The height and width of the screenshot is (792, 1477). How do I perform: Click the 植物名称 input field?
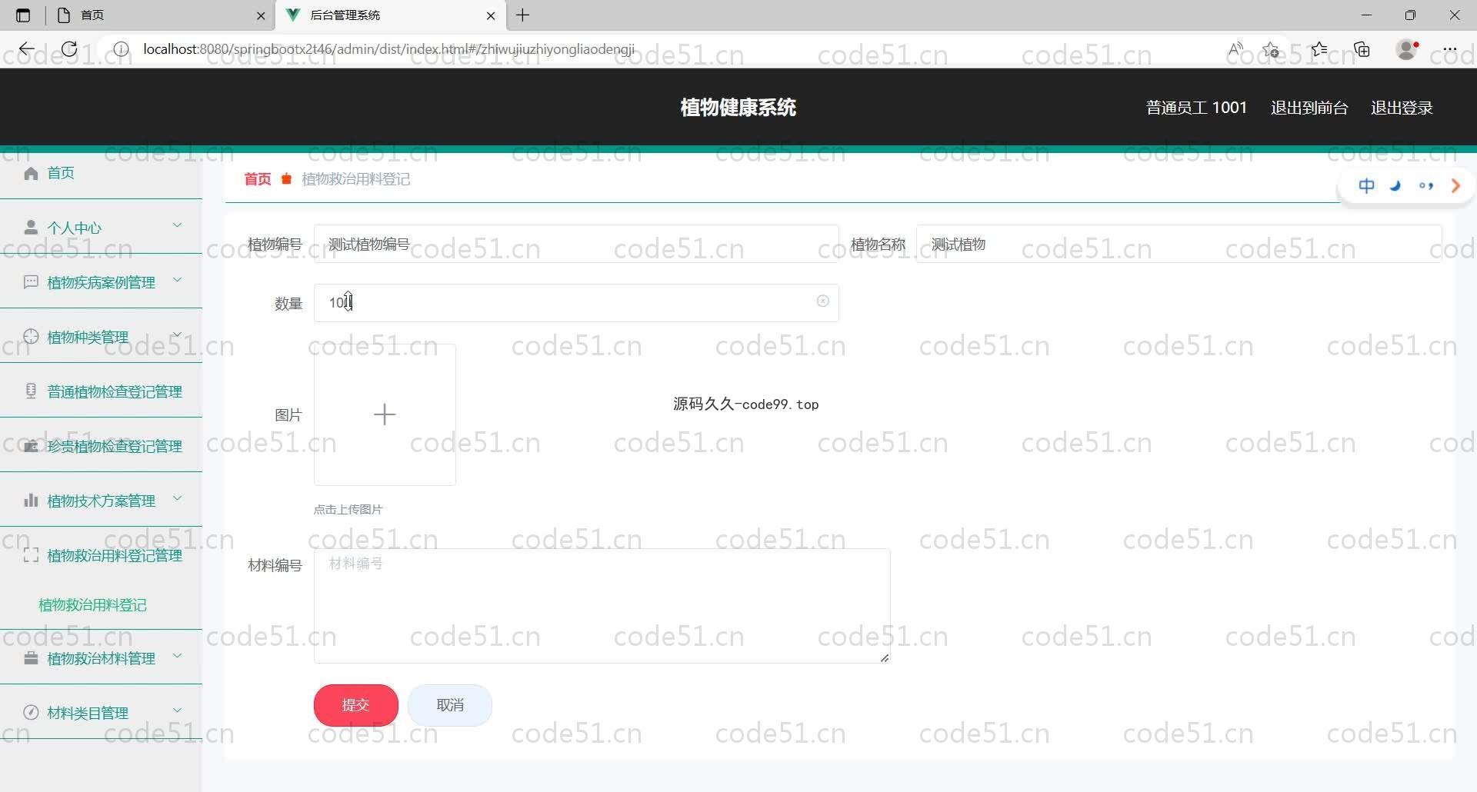tap(1179, 245)
